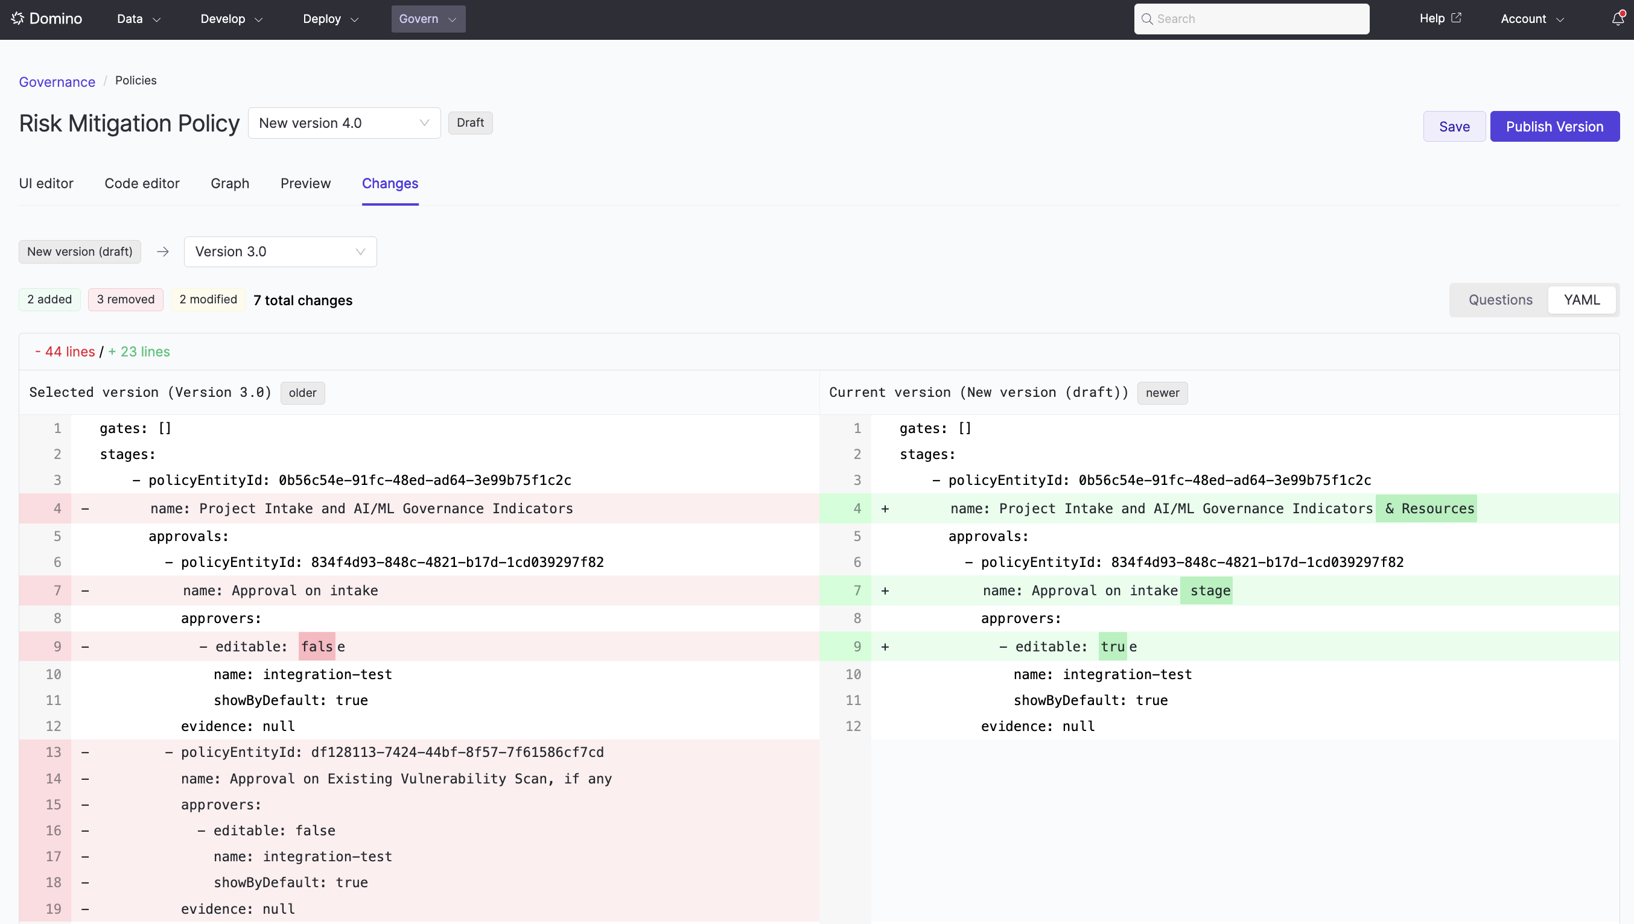This screenshot has height=924, width=1634.
Task: Click the Publish Version button
Action: click(x=1554, y=126)
